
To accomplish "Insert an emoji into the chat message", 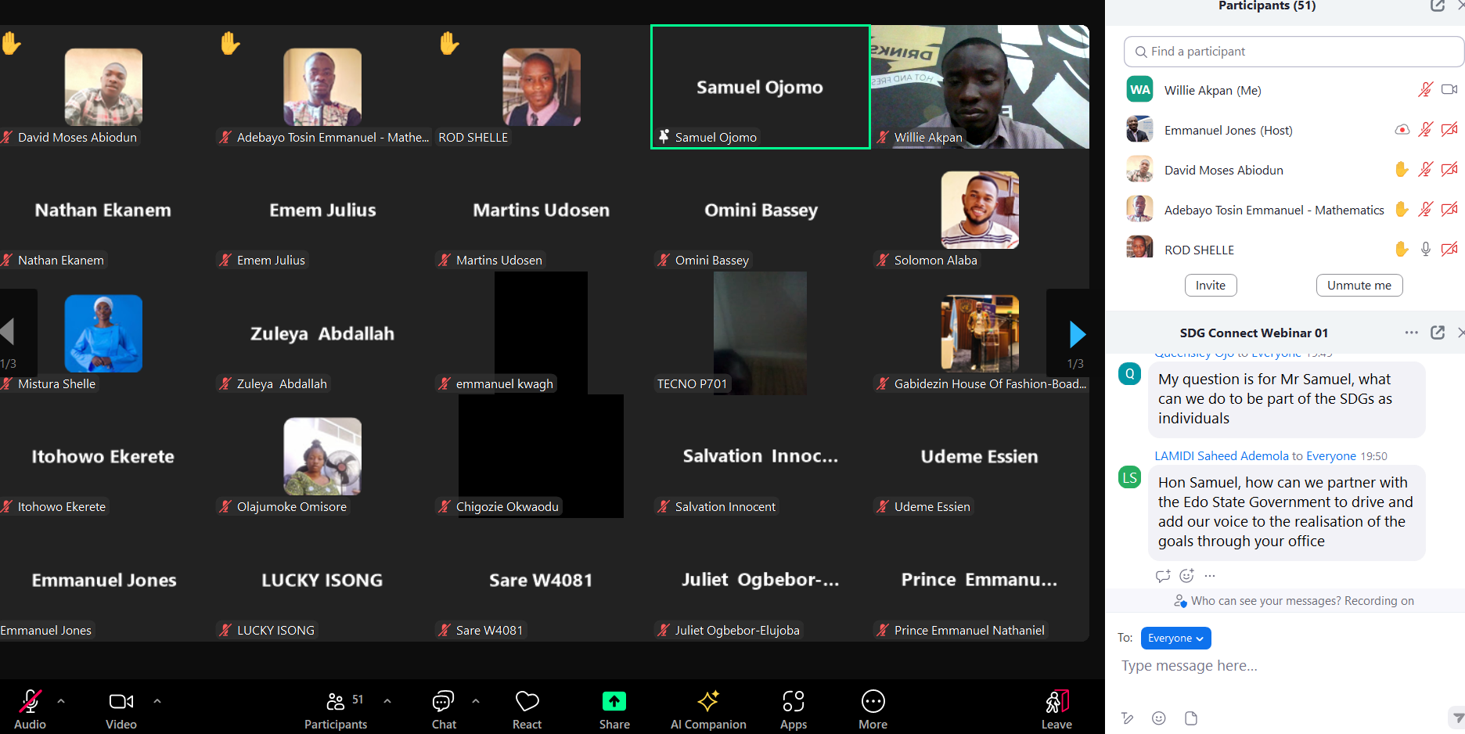I will pos(1158,718).
